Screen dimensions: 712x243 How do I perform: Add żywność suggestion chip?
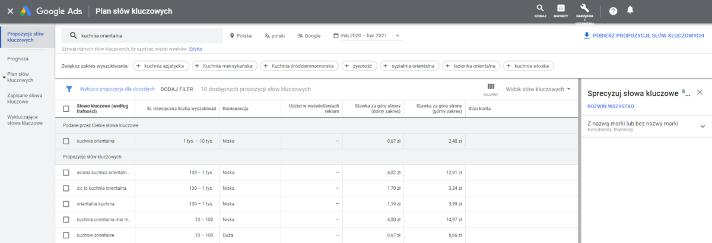coord(360,66)
